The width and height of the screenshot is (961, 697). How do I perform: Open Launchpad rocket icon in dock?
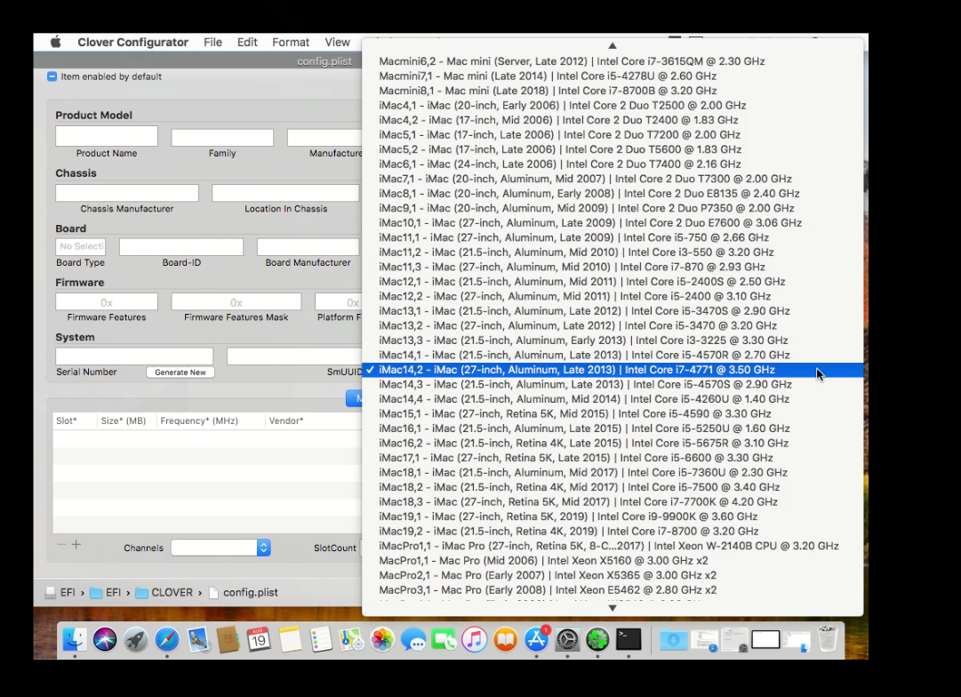135,639
